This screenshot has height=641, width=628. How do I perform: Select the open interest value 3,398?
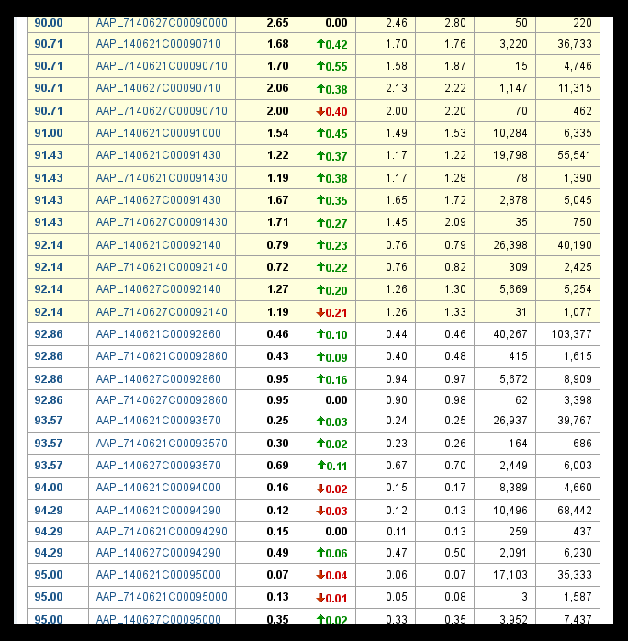pyautogui.click(x=578, y=399)
